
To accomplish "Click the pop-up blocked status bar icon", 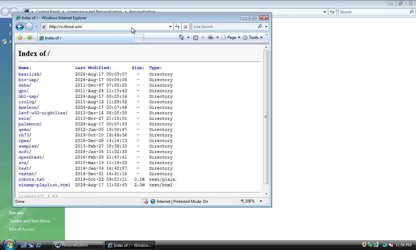I will (x=145, y=201).
